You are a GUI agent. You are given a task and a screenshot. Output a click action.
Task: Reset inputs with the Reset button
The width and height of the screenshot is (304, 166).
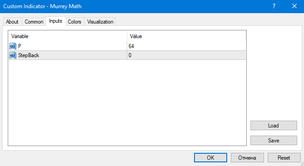click(284, 158)
